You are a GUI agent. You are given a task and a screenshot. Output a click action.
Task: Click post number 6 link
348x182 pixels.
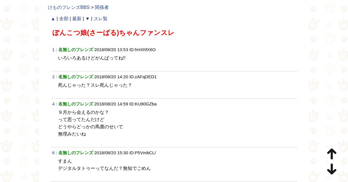(53, 153)
